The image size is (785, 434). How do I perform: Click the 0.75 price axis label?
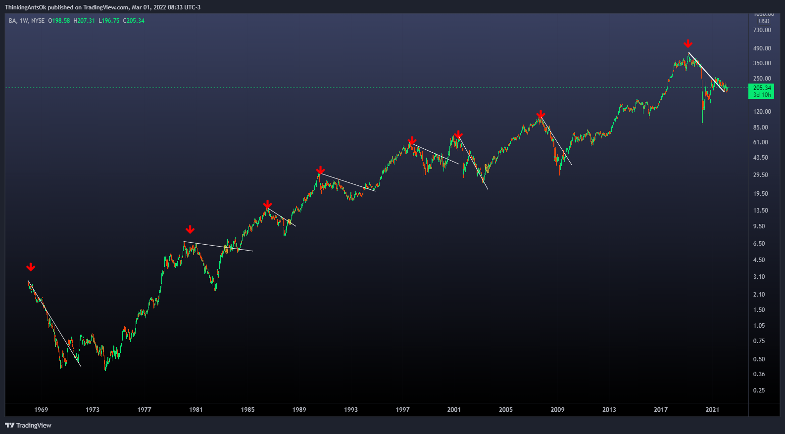[x=759, y=341]
